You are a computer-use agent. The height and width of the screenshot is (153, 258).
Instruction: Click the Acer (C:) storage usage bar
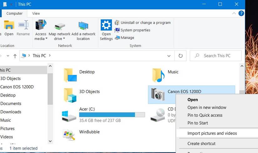(x=112, y=115)
